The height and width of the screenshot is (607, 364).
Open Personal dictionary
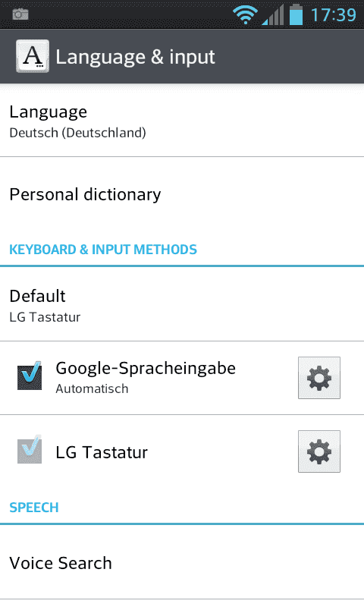click(182, 194)
